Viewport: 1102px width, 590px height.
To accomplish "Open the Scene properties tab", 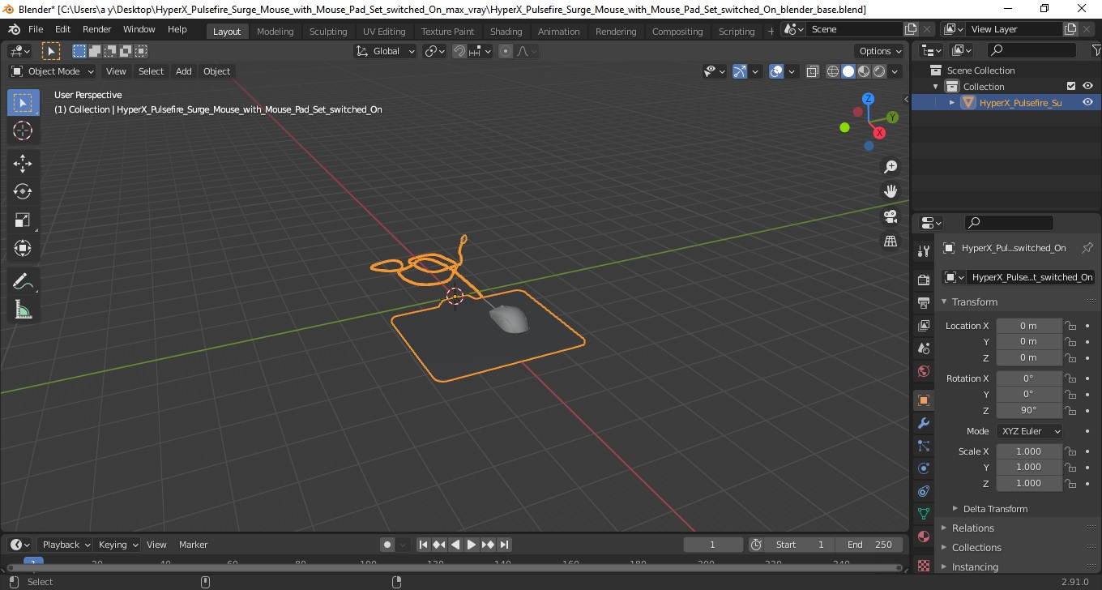I will click(923, 348).
